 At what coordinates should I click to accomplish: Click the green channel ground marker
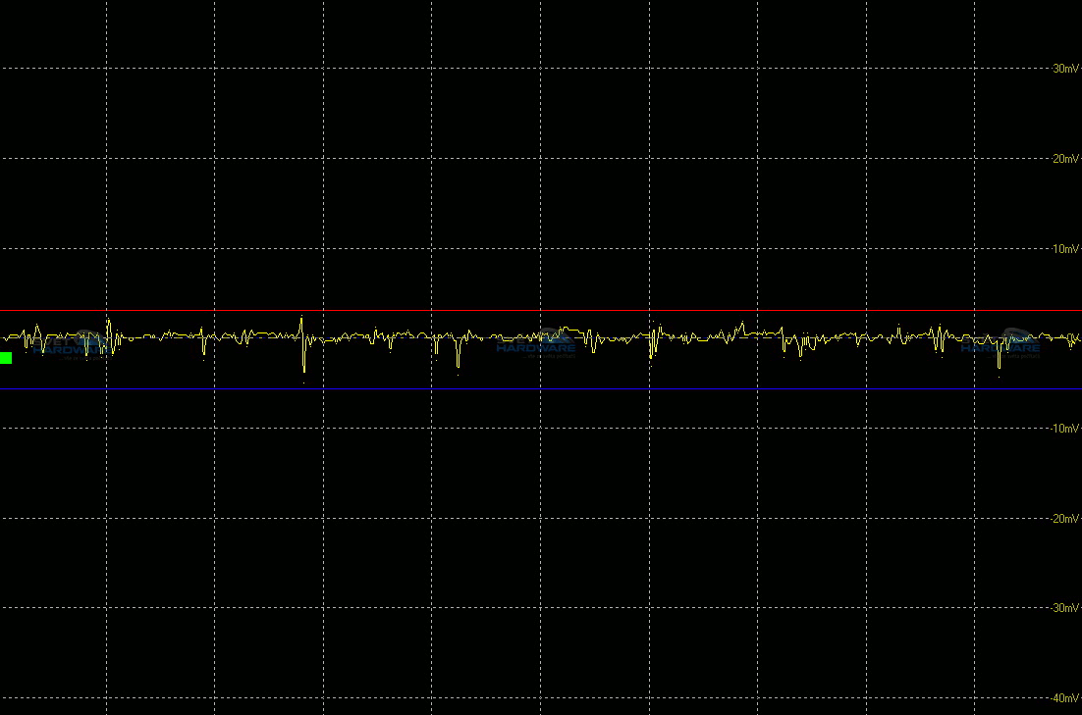pos(6,358)
